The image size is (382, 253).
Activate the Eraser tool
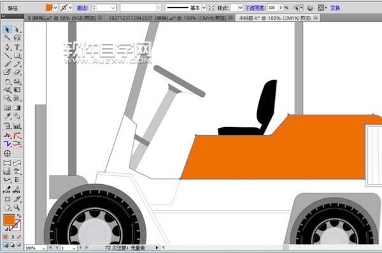tap(17, 72)
